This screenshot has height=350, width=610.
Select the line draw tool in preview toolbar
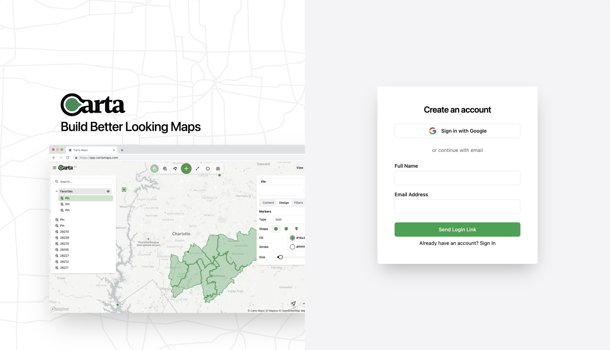[x=197, y=169]
